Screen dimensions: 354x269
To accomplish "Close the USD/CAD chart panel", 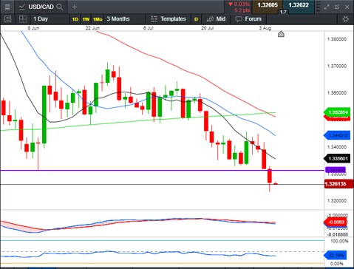I will pyautogui.click(x=347, y=7).
